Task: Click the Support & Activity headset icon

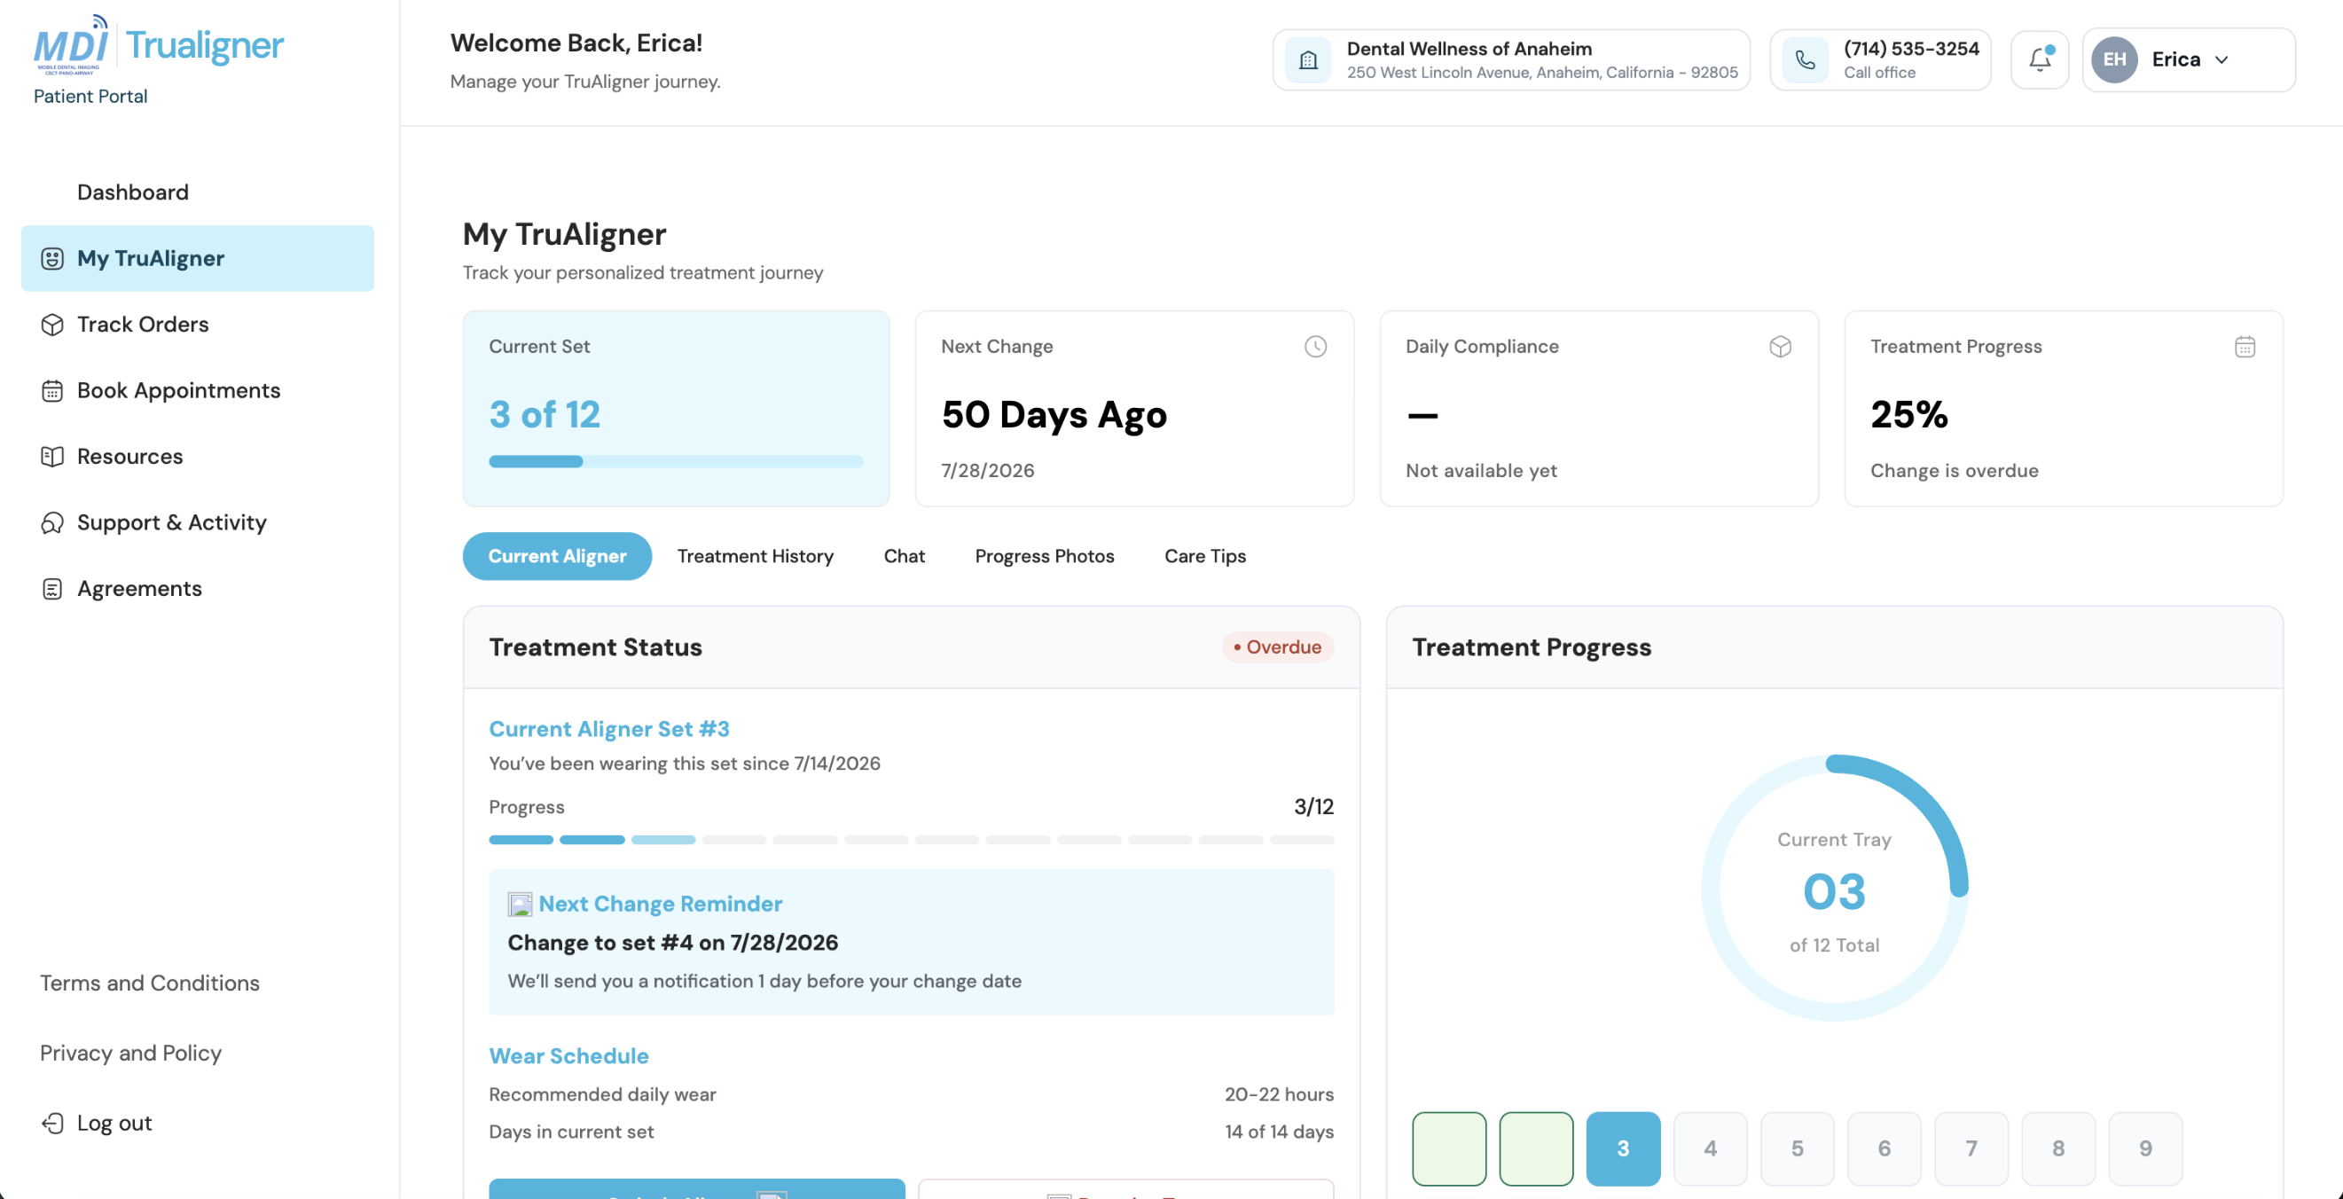Action: pyautogui.click(x=51, y=523)
